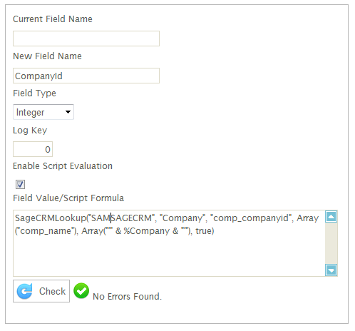Click the Field Value/Script Formula label
Image resolution: width=355 pixels, height=331 pixels.
pos(68,198)
